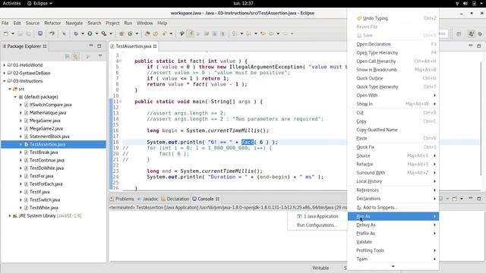The height and width of the screenshot is (273, 486).
Task: Click Undo Typing in context menu
Action: 393,18
